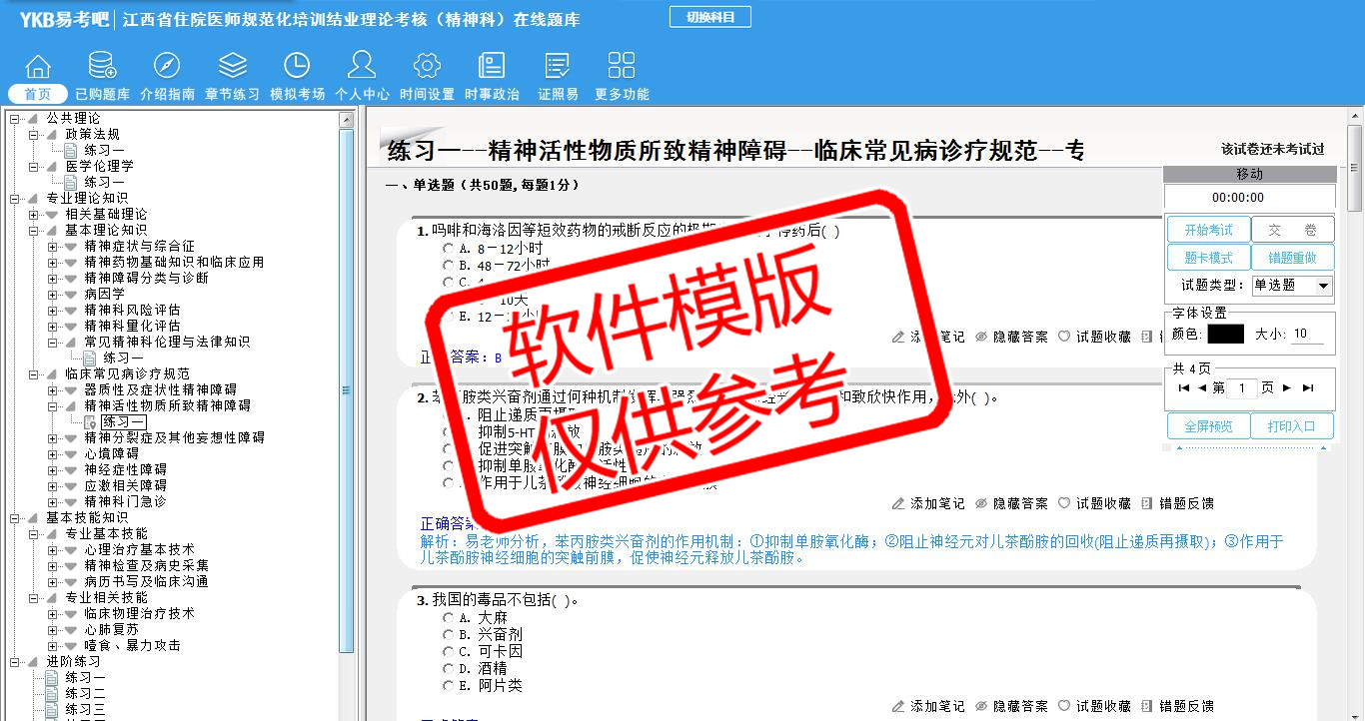Expand the 心境障碍 tree node
The image size is (1365, 721).
coord(53,453)
